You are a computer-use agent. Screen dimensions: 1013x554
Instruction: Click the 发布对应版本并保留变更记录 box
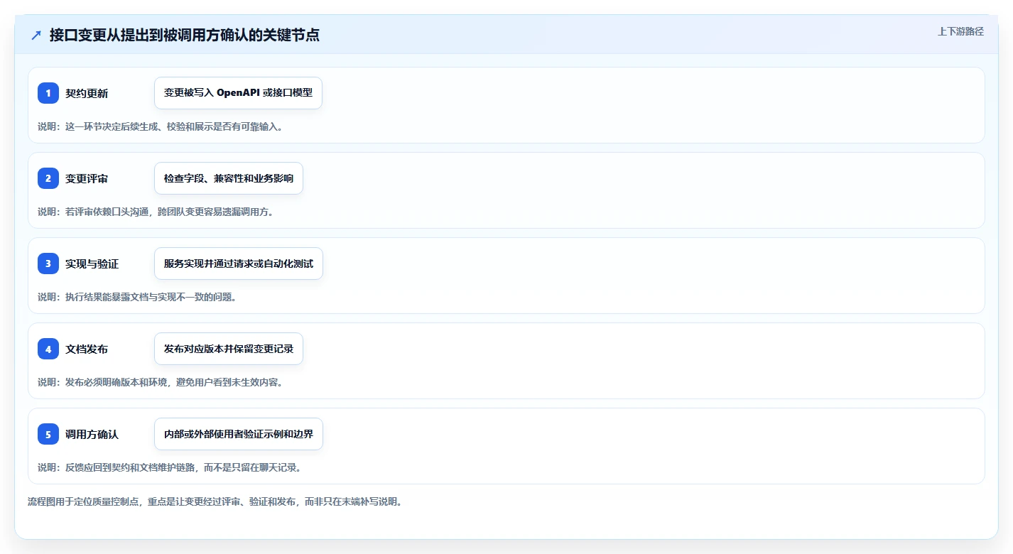[229, 349]
